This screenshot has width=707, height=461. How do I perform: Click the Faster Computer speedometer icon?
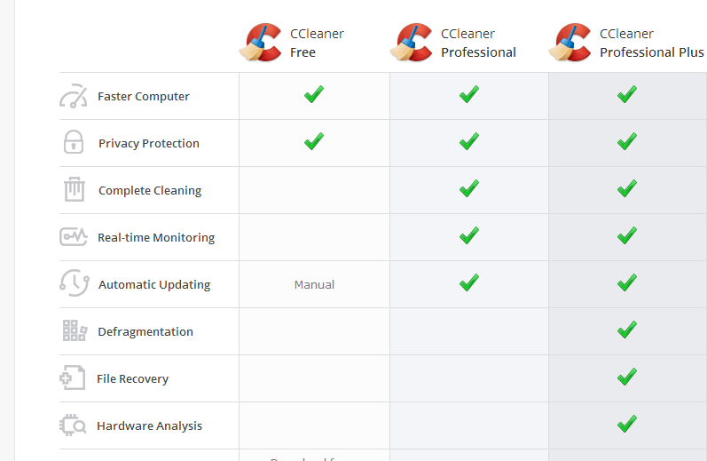[x=74, y=96]
